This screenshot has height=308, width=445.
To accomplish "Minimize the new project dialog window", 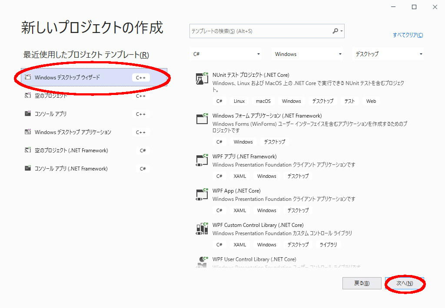I will 393,7.
